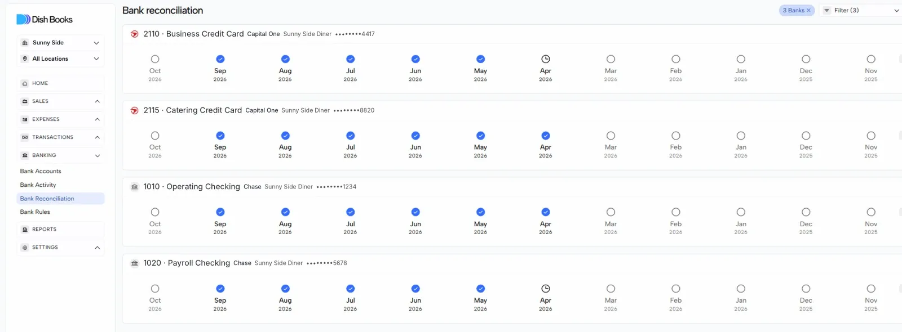
Task: Open the Bank Reconciliation page
Action: tap(60, 199)
